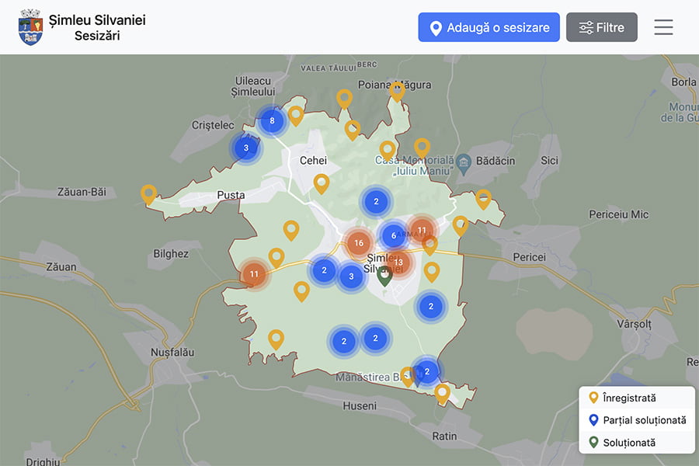The height and width of the screenshot is (466, 699).
Task: Select the yellow pin nearest Zăuan-Băi
Action: 148,195
